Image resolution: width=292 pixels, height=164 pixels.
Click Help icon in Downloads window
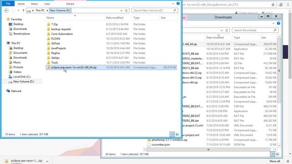point(278,23)
